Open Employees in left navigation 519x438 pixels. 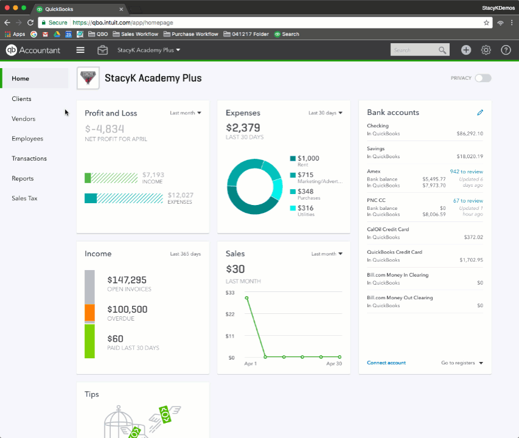27,138
